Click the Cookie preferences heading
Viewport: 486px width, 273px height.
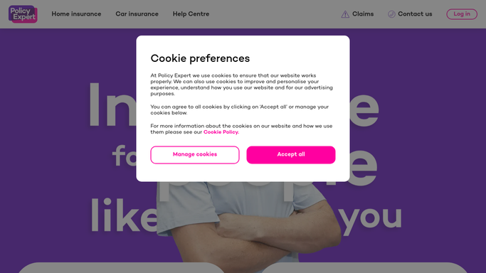[200, 58]
